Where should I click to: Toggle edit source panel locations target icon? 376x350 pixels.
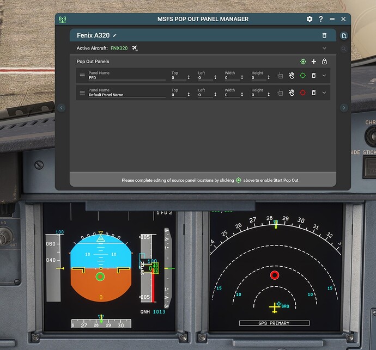point(303,62)
